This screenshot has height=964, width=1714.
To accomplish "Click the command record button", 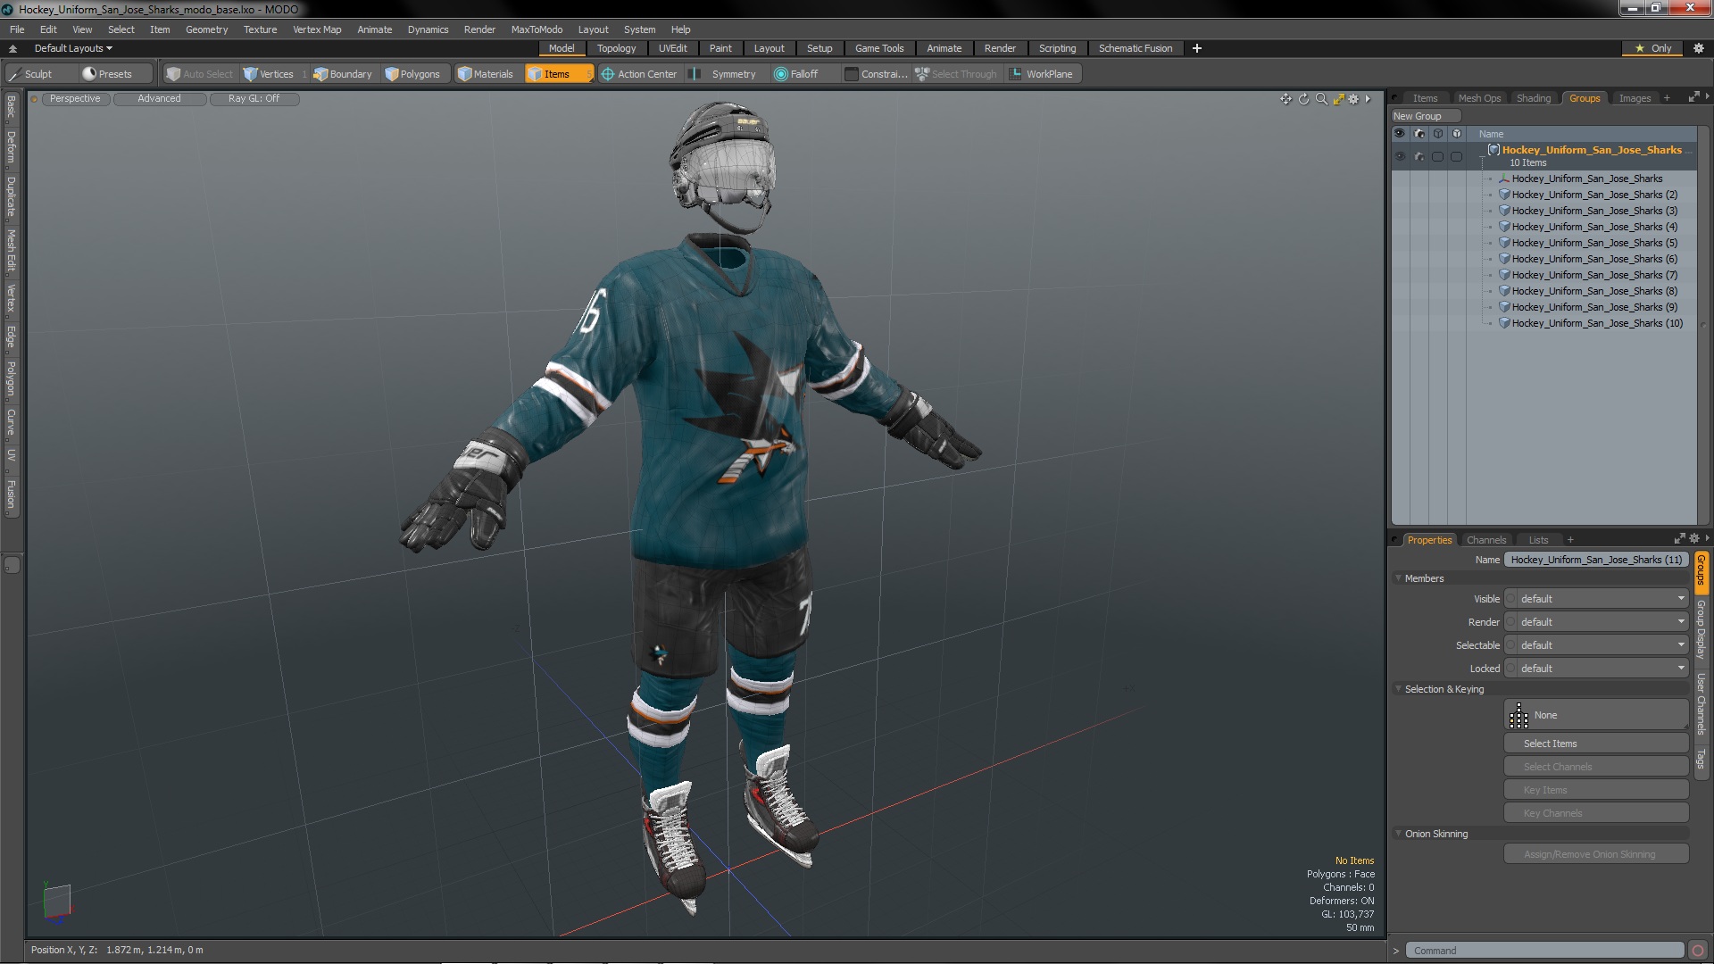I will 1698,951.
